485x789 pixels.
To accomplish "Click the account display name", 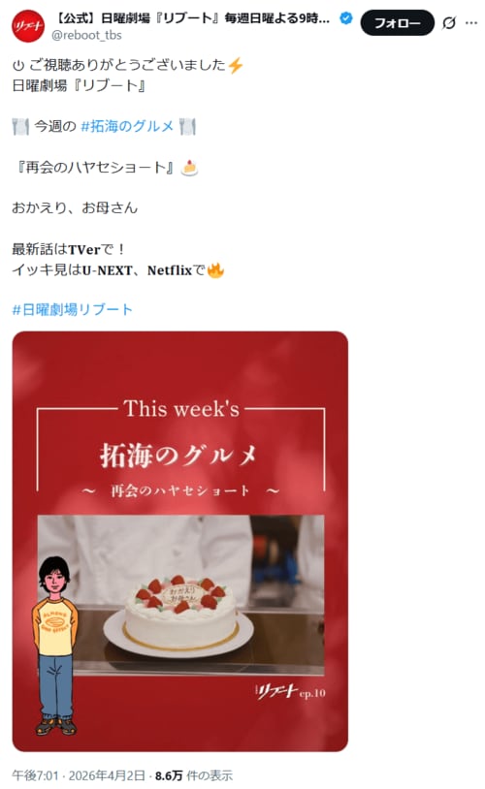I will tap(191, 18).
